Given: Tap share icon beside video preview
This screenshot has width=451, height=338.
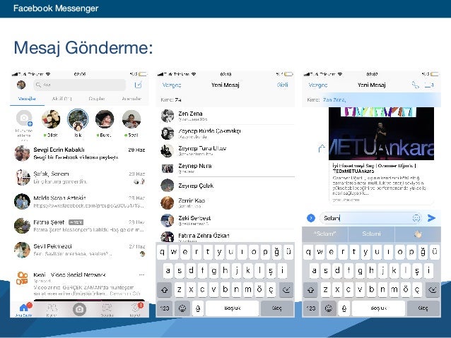Looking at the screenshot, I should (x=322, y=148).
